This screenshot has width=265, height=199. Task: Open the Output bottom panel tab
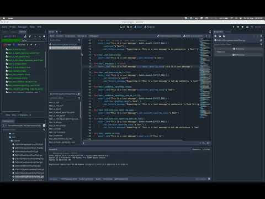(x=53, y=179)
